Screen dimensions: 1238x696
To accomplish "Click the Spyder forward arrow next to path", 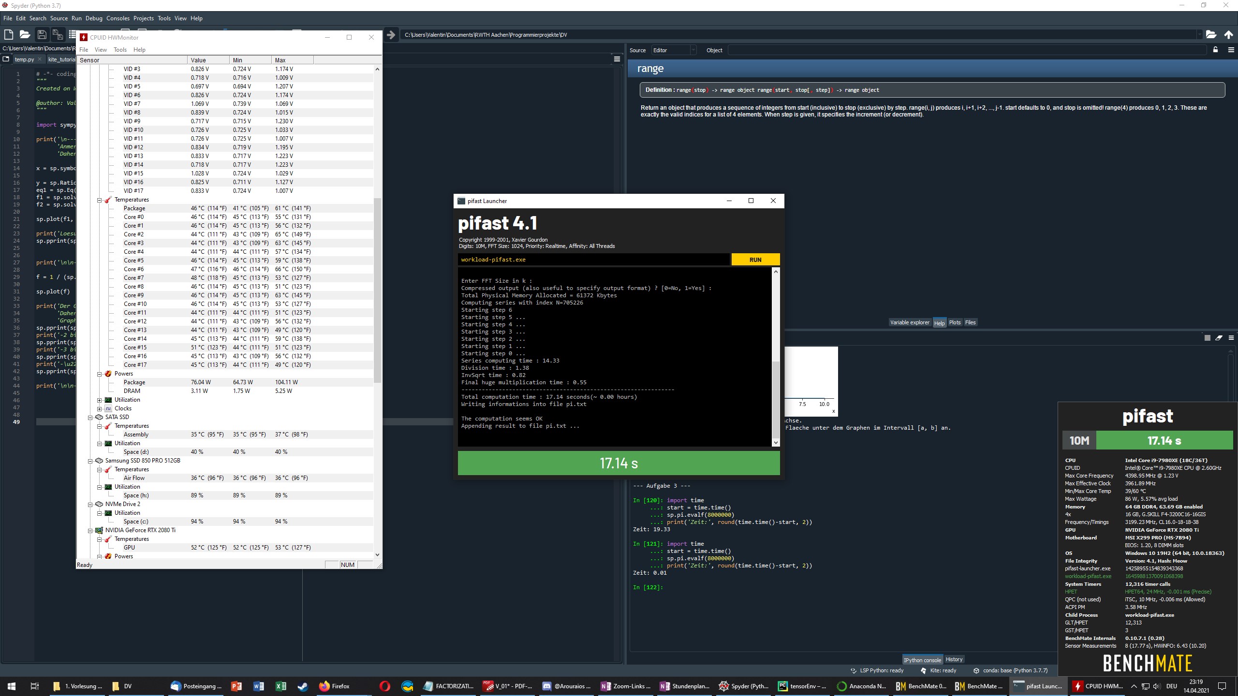I will (391, 34).
